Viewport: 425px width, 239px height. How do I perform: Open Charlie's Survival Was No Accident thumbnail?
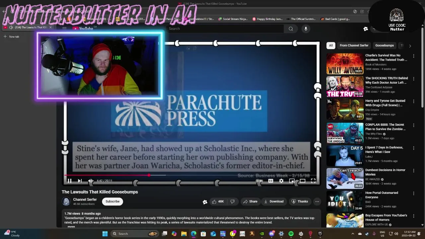tap(345, 64)
